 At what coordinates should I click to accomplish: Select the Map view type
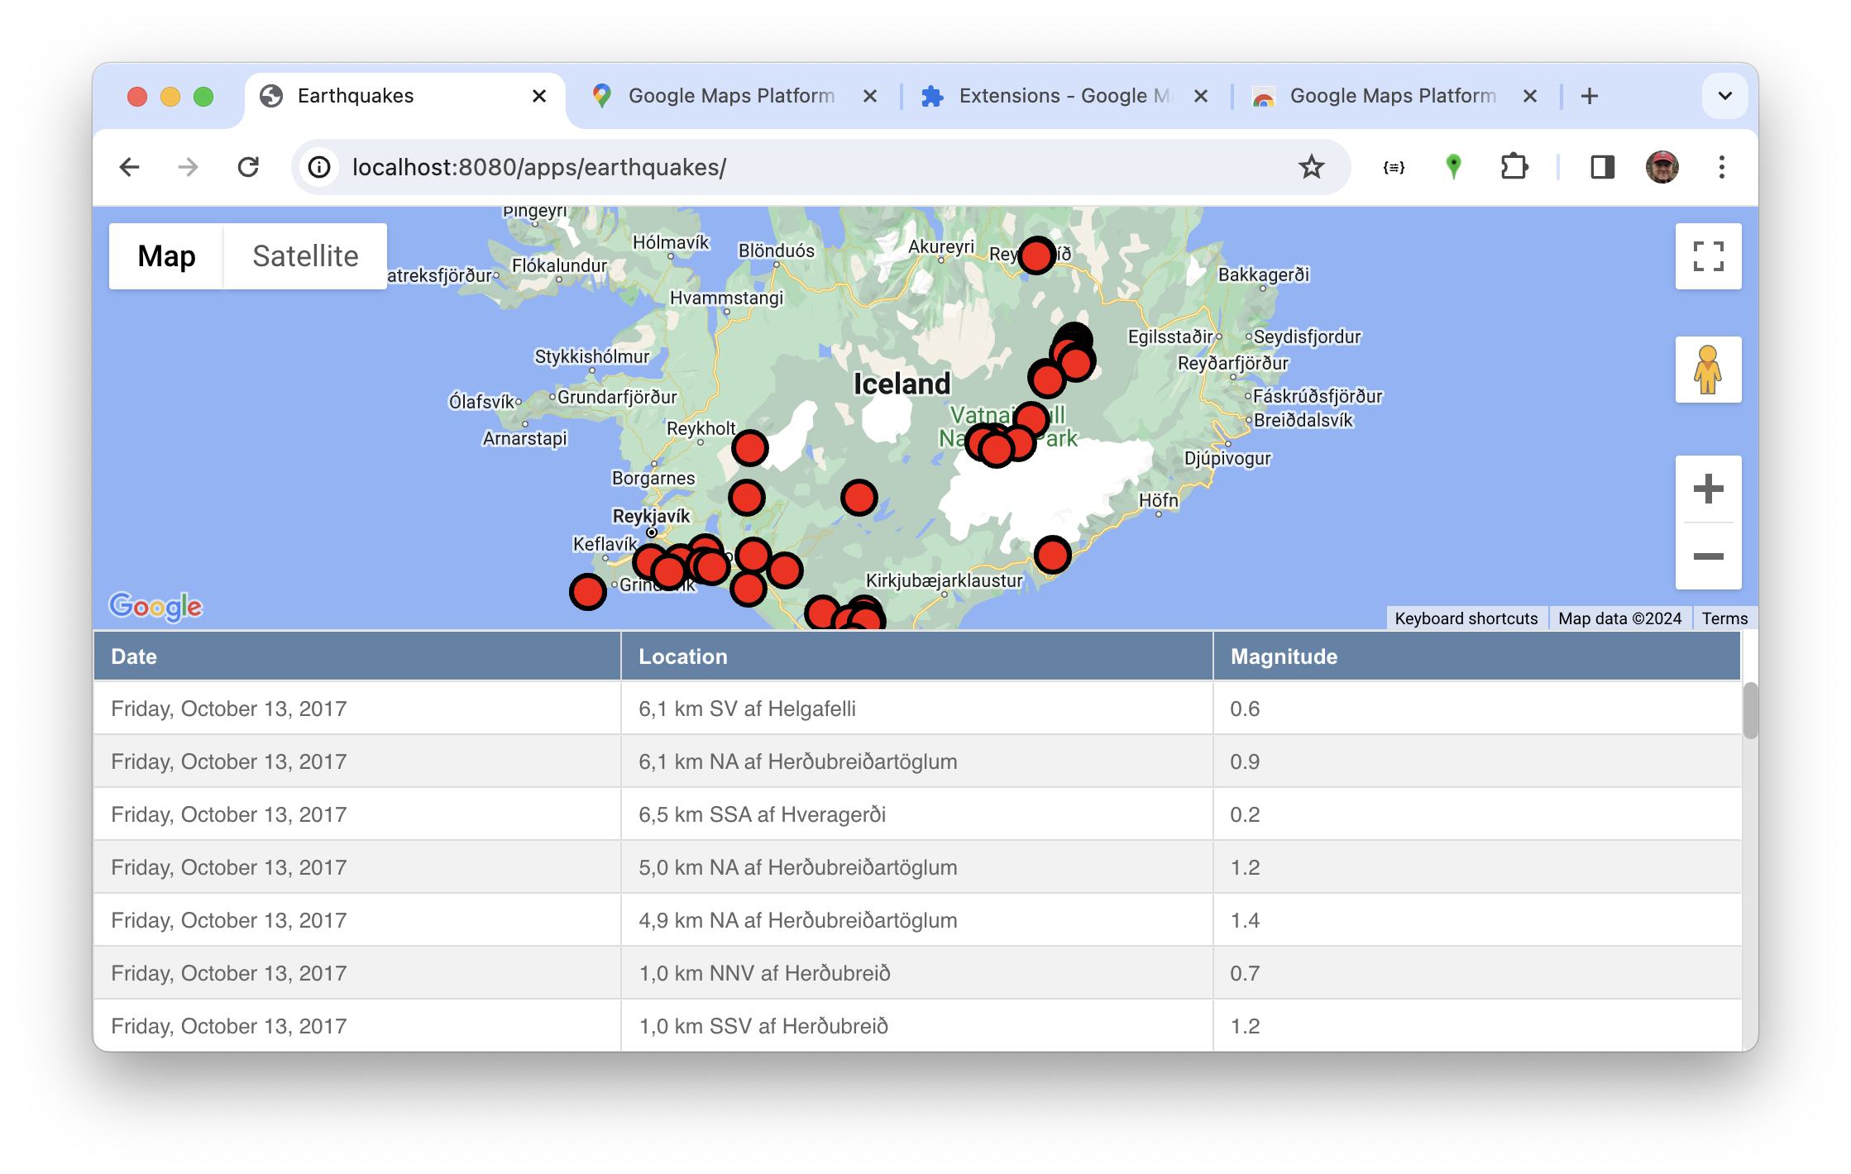pos(166,256)
